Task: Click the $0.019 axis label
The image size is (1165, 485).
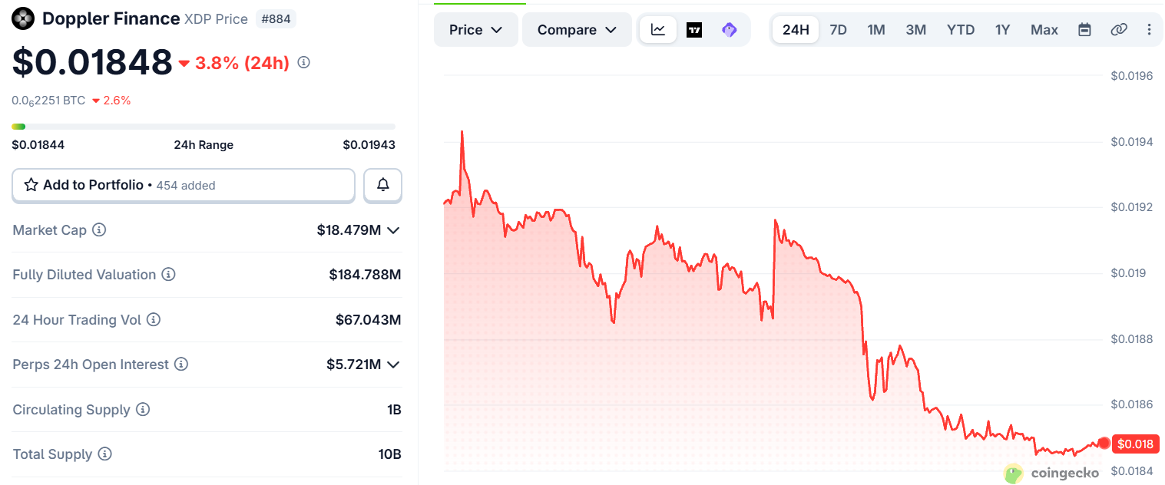Action: point(1128,273)
